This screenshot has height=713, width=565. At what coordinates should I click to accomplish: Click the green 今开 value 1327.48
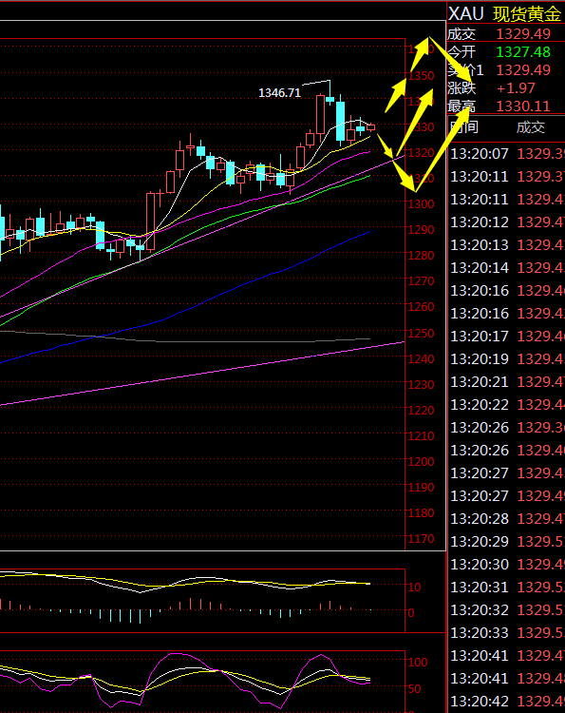523,52
